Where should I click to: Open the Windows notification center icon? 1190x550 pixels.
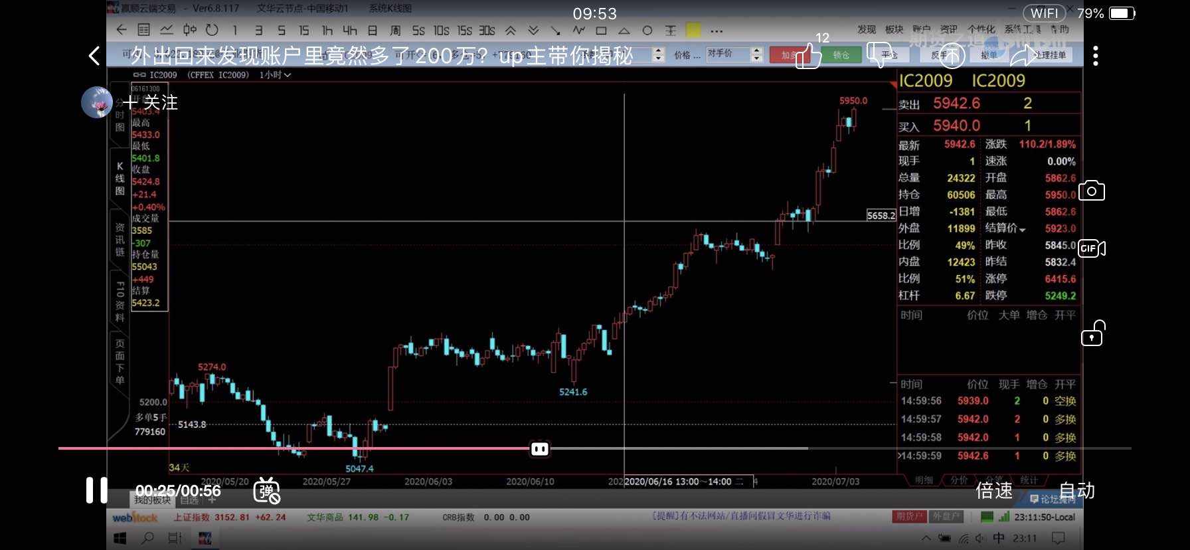click(x=1059, y=538)
